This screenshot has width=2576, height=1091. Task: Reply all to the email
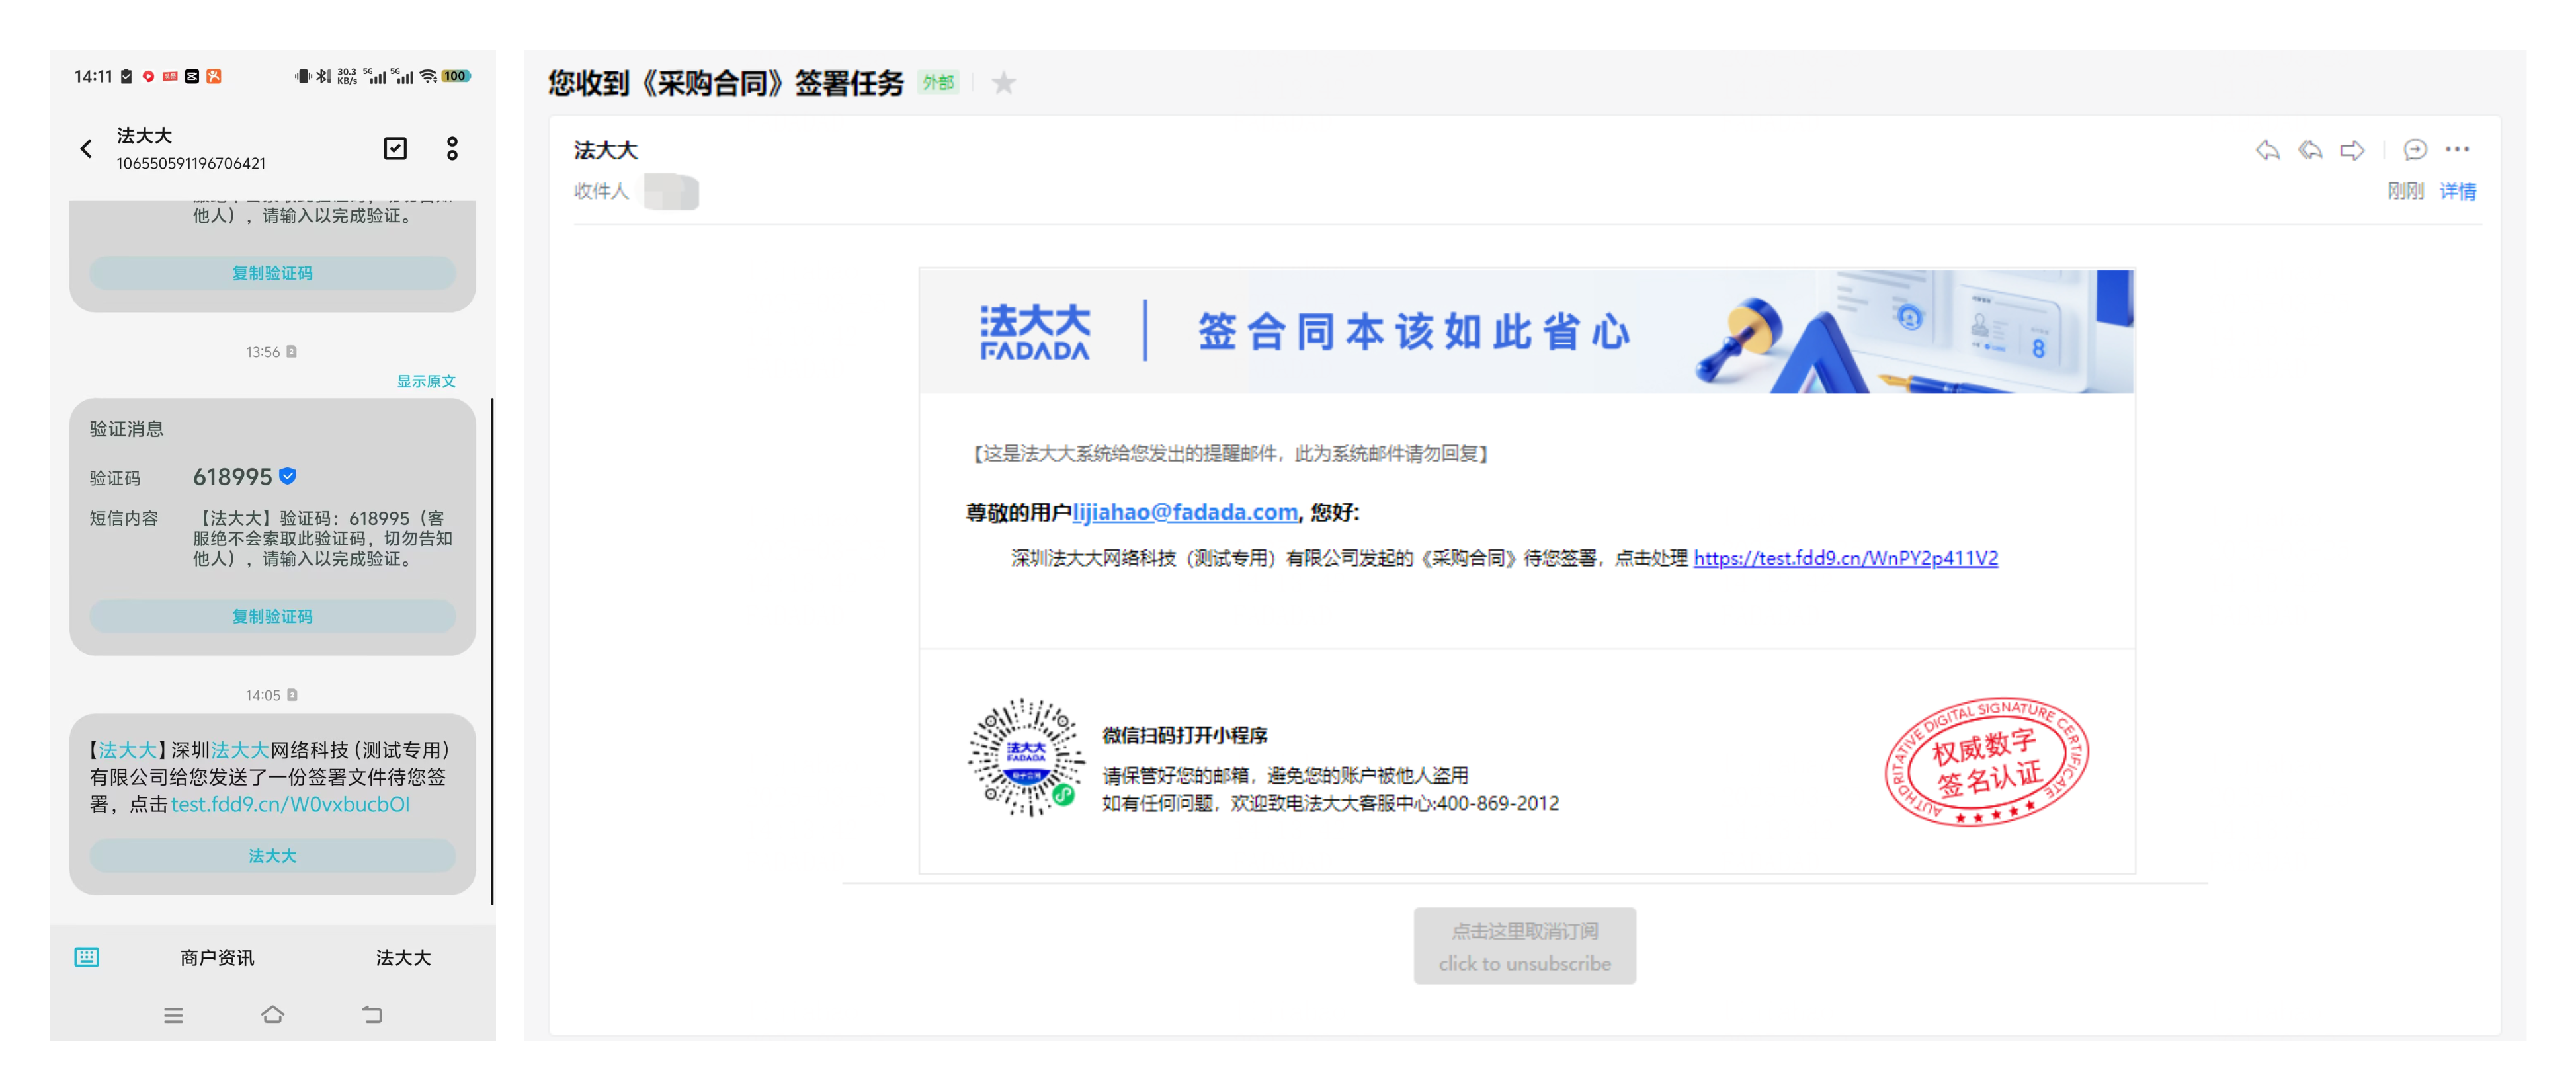(2310, 150)
